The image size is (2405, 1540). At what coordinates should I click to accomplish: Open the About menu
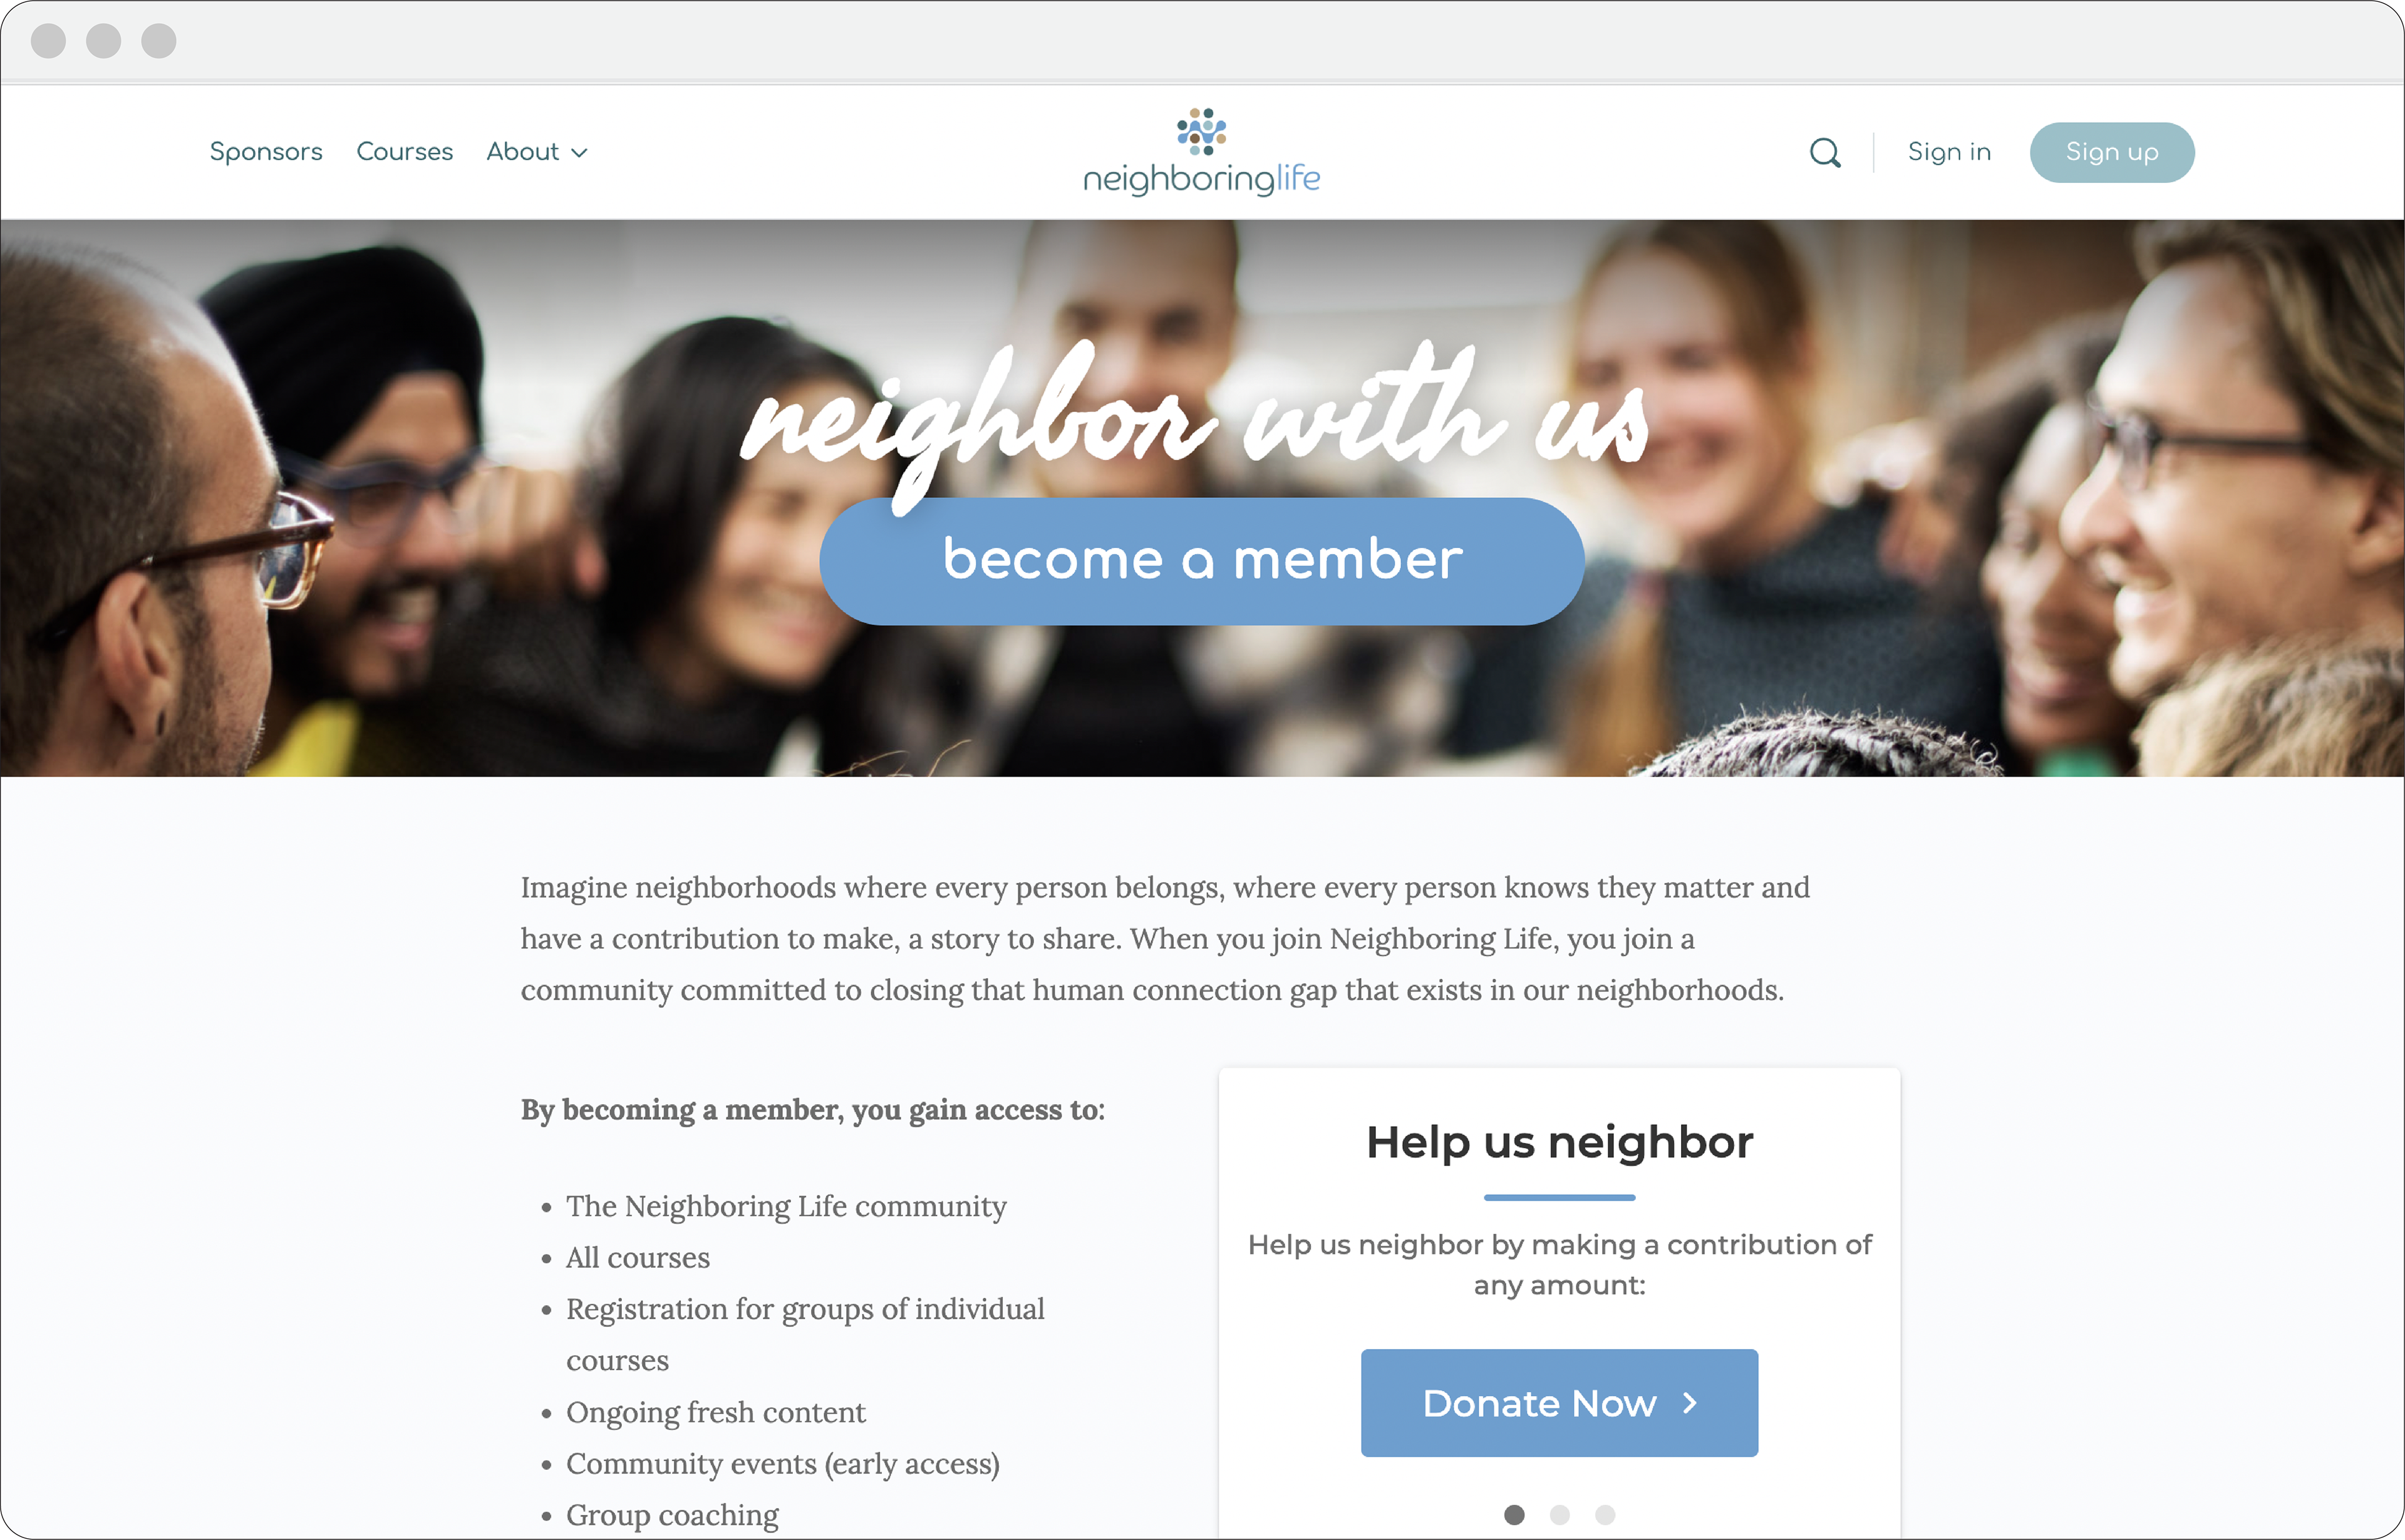pos(537,152)
